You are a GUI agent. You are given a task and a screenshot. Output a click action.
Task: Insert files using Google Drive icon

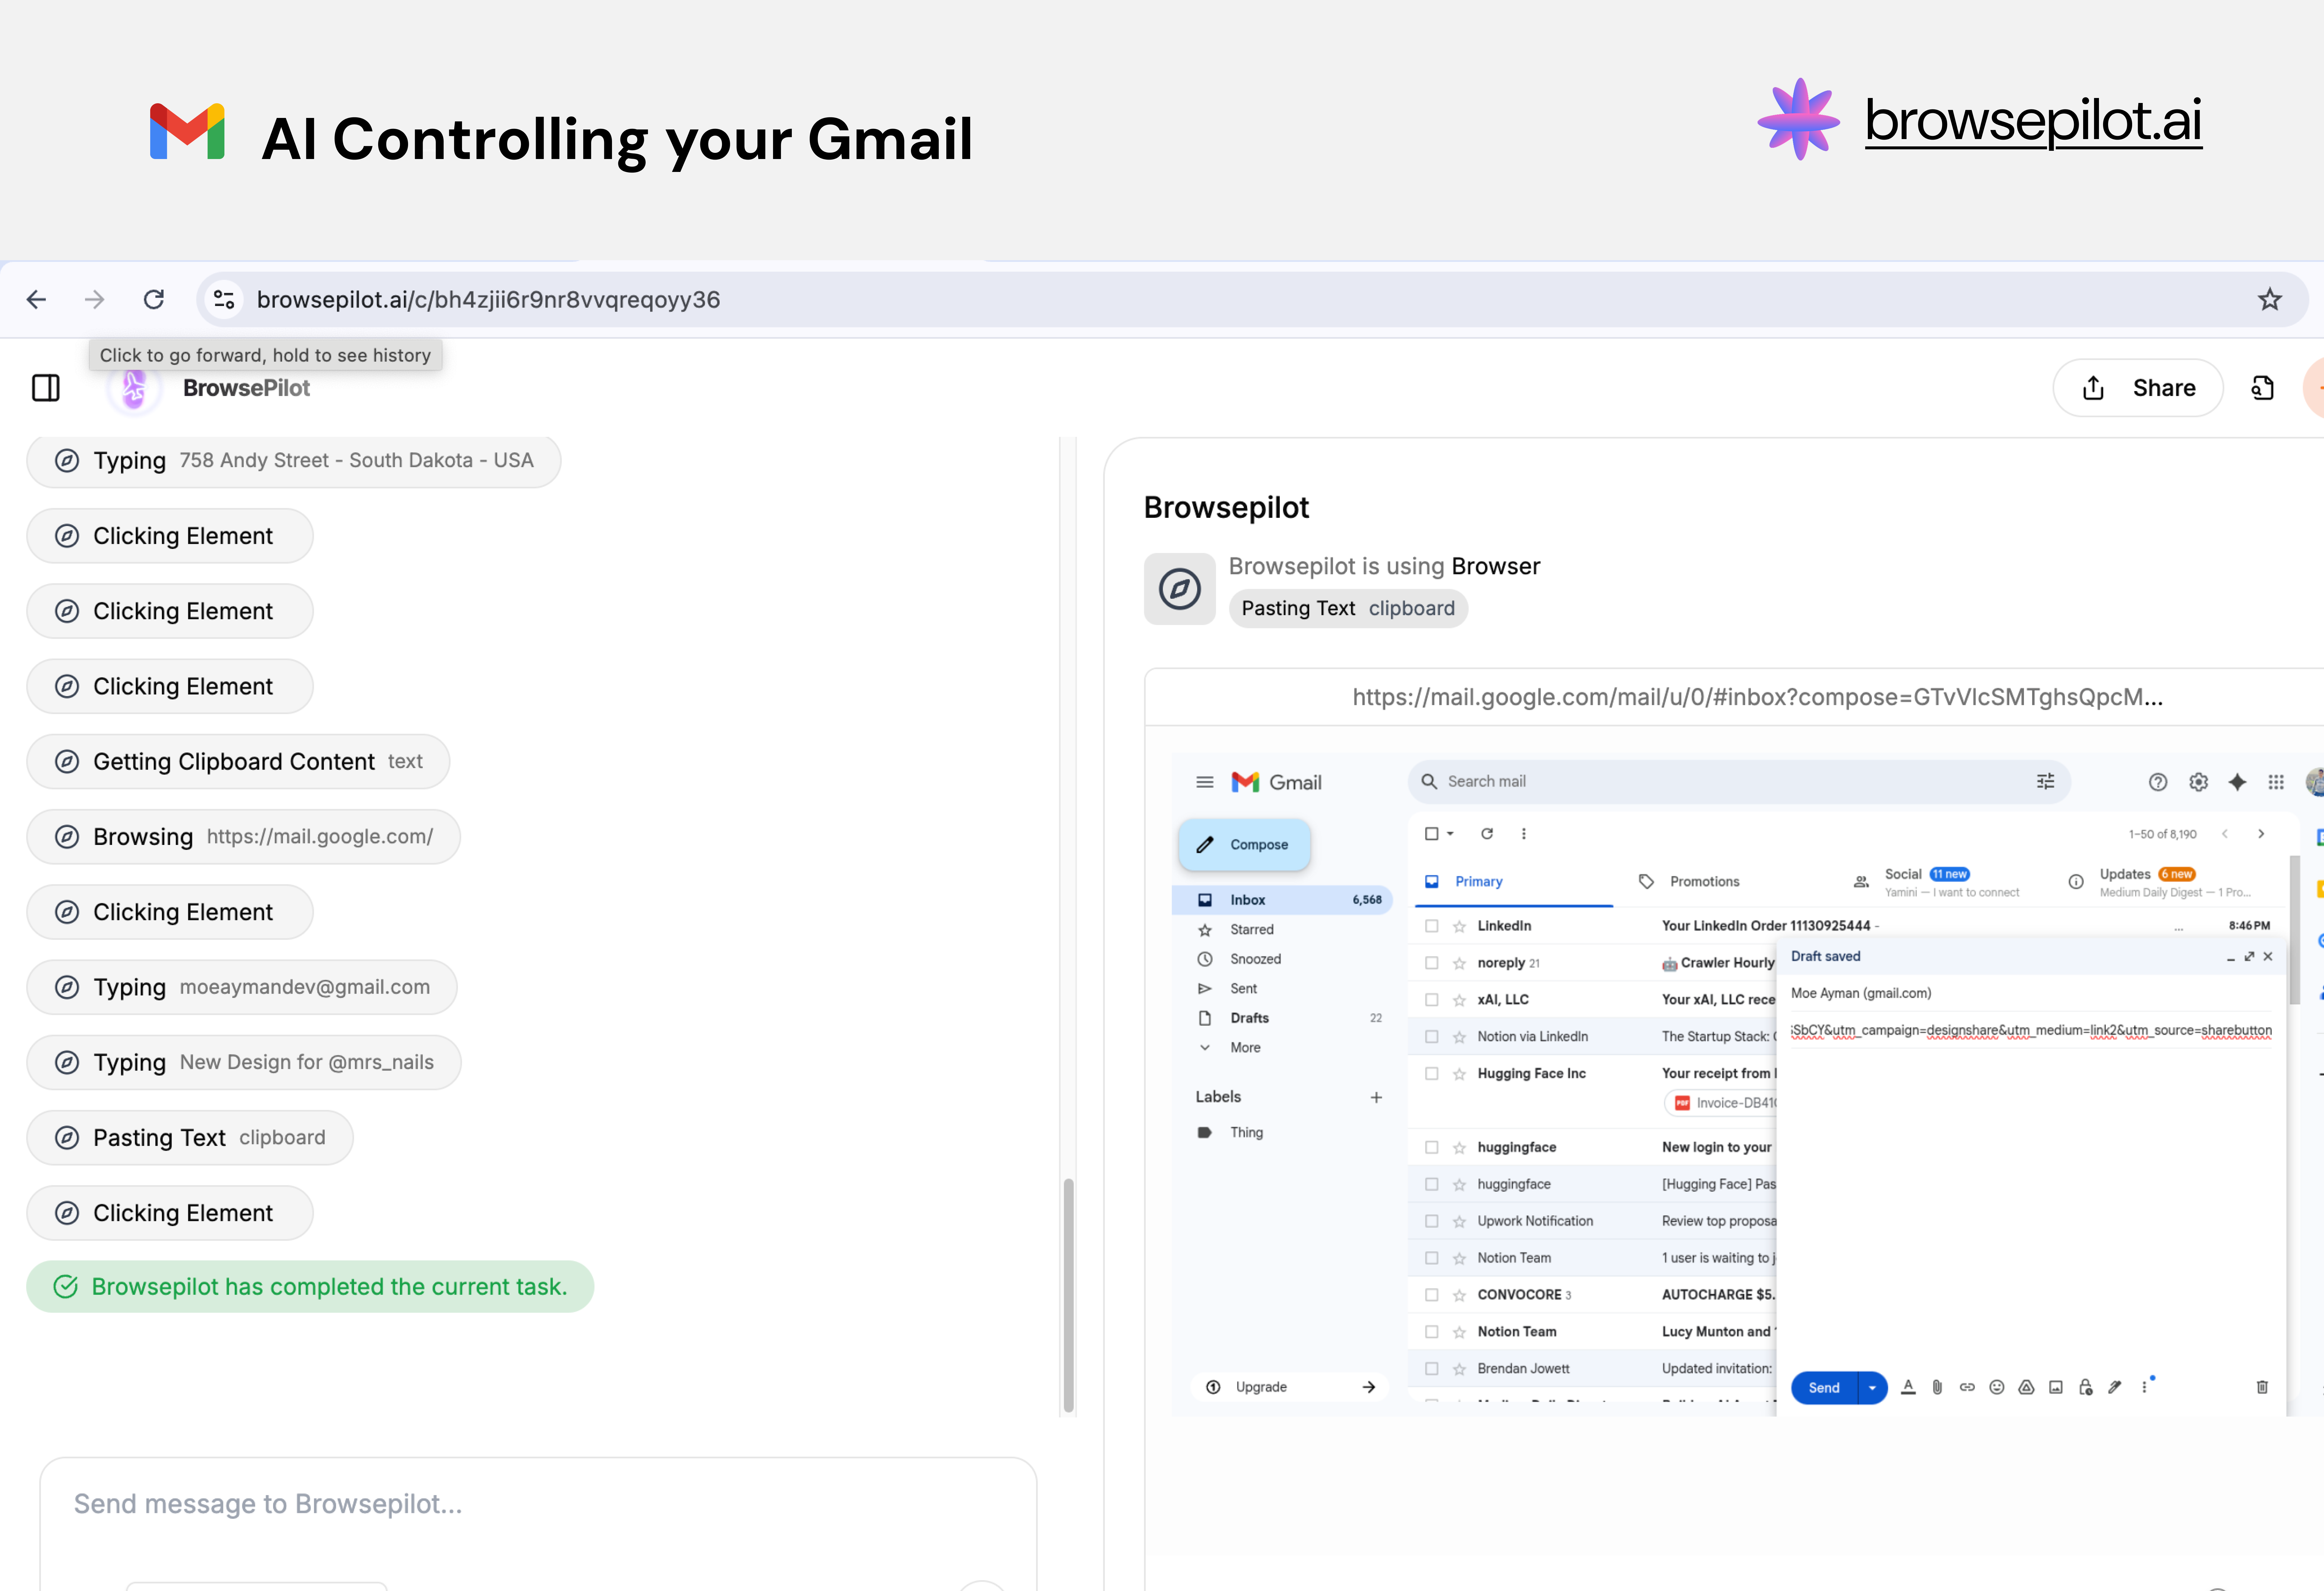(x=2026, y=1387)
